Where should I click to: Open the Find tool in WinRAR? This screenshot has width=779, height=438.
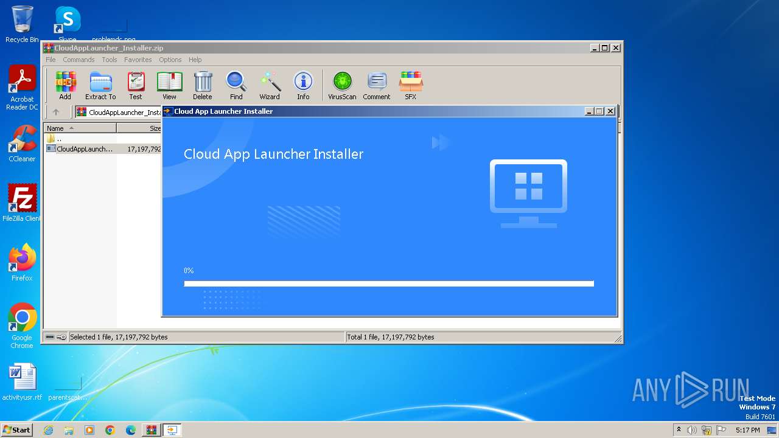pos(236,86)
